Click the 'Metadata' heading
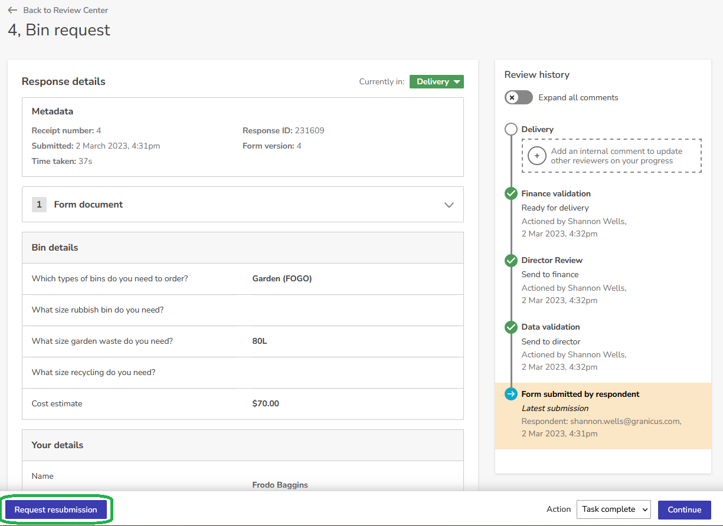This screenshot has height=526, width=723. coord(53,111)
